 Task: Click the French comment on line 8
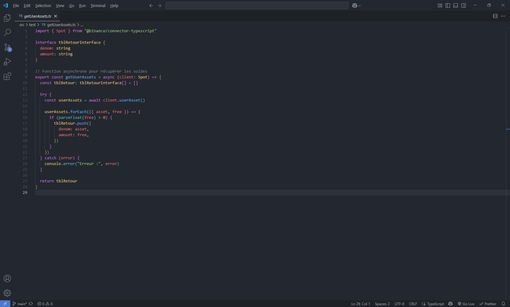[91, 71]
